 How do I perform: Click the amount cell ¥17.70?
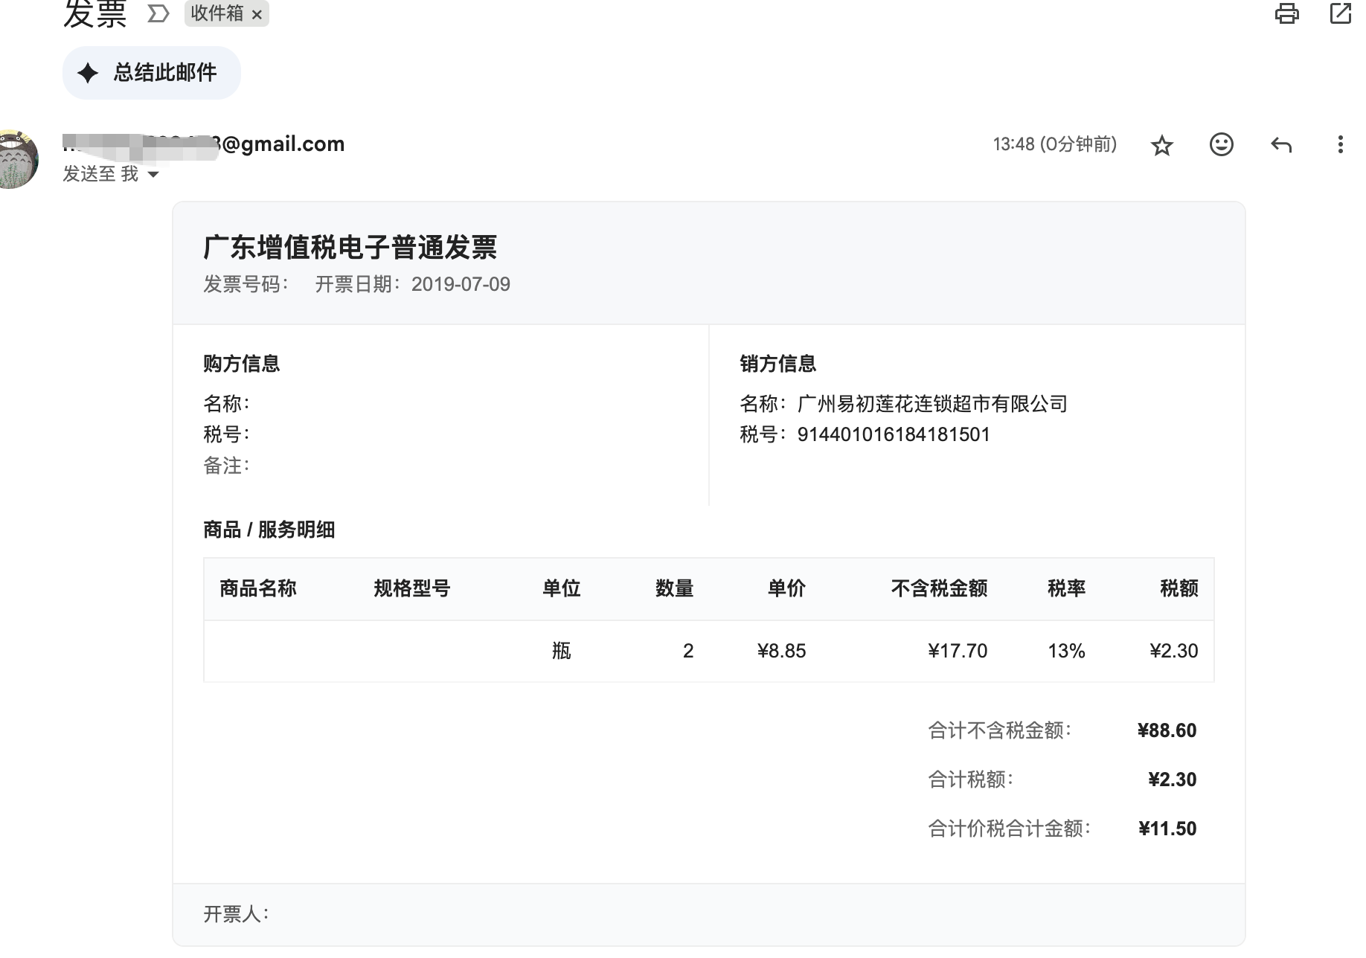(958, 651)
